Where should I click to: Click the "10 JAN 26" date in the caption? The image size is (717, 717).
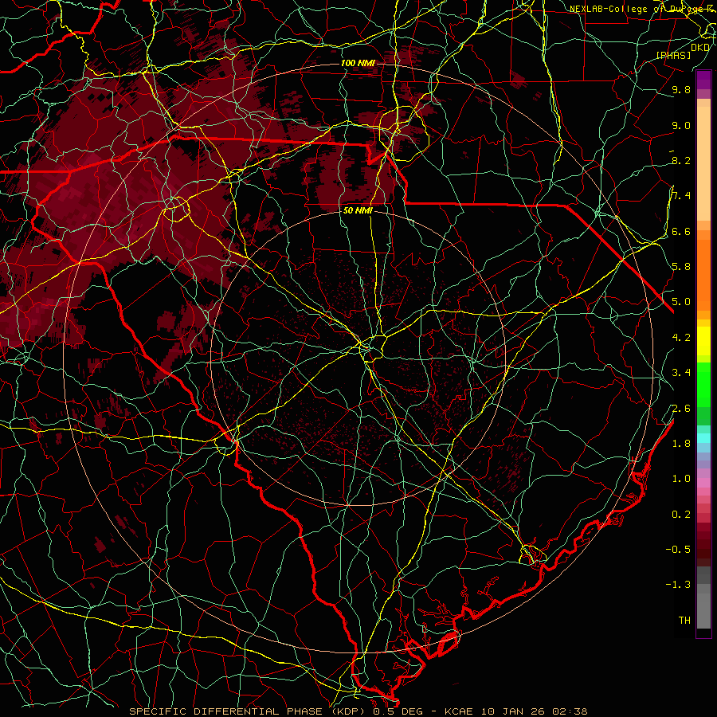coord(512,711)
